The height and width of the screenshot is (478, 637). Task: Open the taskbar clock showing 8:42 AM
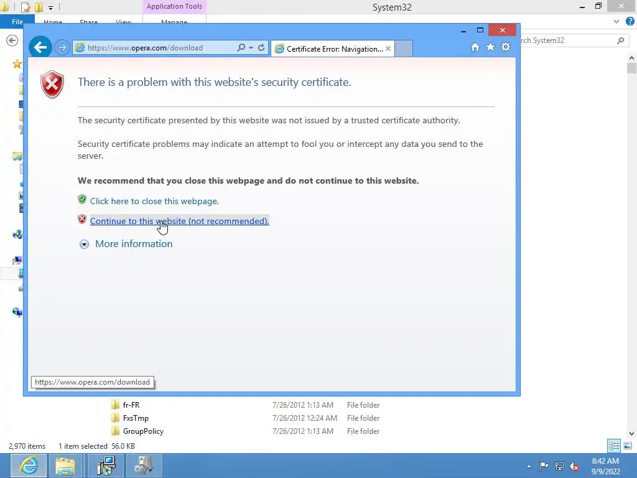(605, 466)
